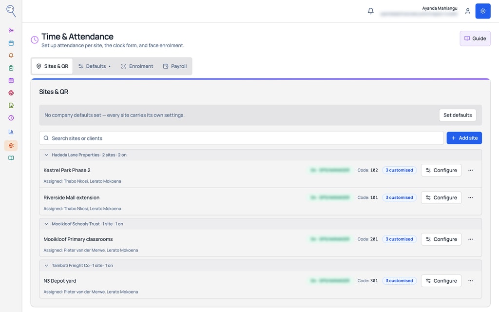Open the orange settings gear sidebar icon
This screenshot has width=499, height=312.
tap(11, 145)
